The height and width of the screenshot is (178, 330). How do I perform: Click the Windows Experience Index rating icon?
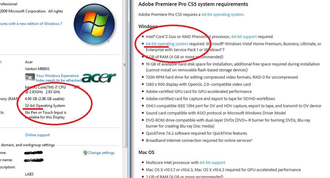[30, 77]
